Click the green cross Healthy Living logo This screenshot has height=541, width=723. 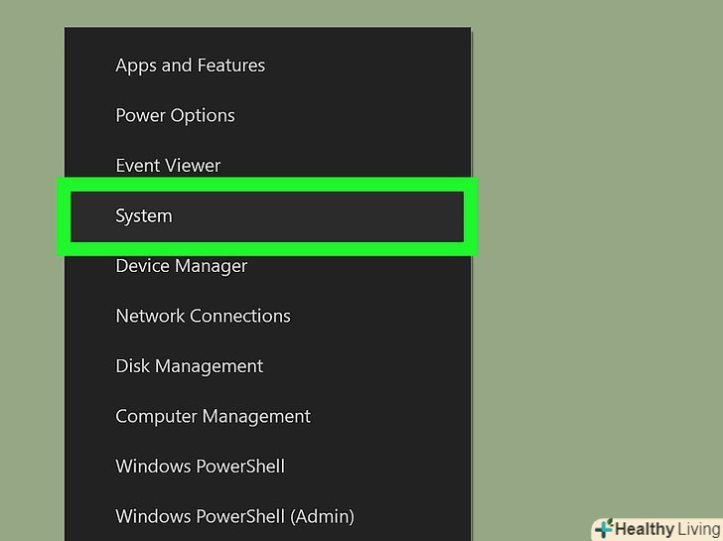(x=604, y=528)
